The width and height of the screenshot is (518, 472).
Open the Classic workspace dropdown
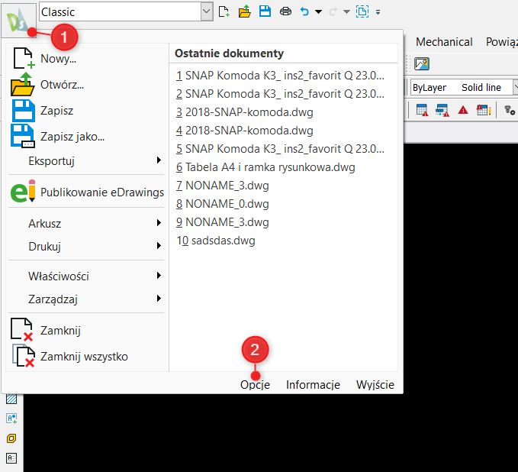(207, 11)
